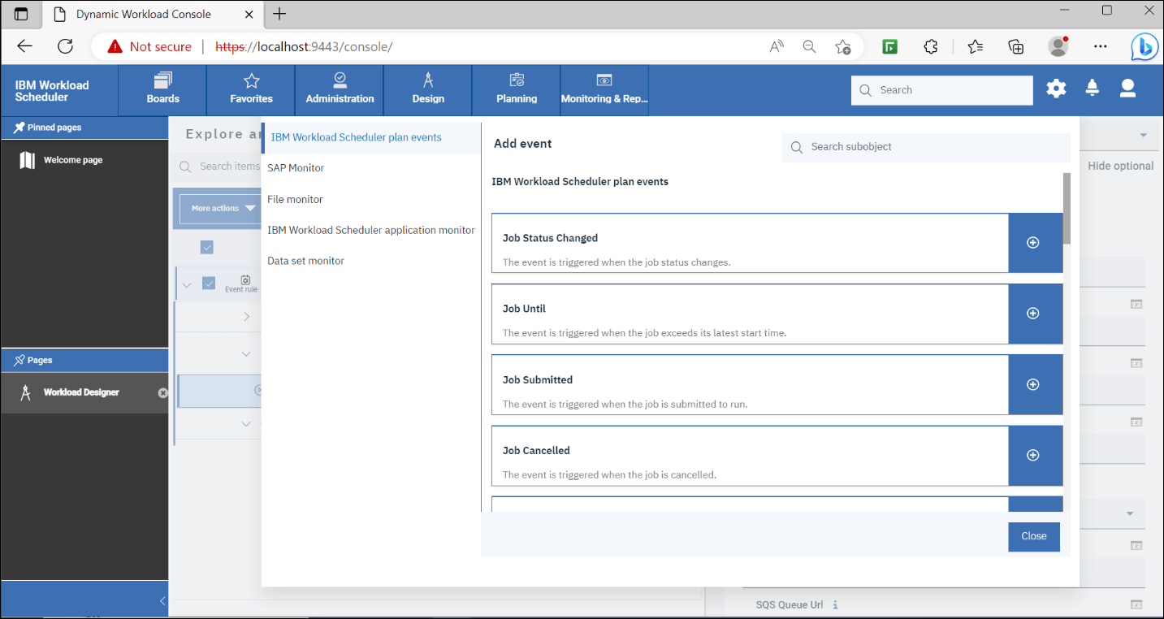The image size is (1164, 619).
Task: Open the Planning menu
Action: point(517,90)
